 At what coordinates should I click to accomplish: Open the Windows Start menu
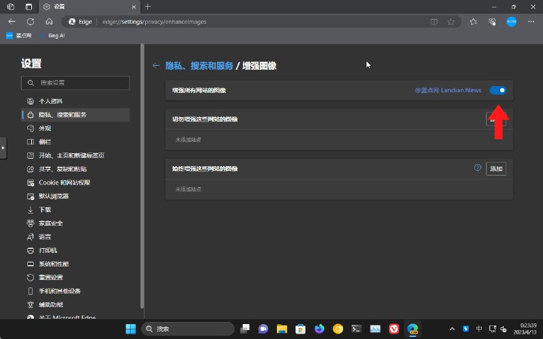click(x=130, y=329)
